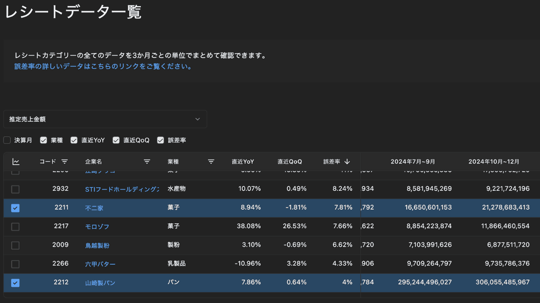Deselect the 山崎製パン row checkbox
Viewport: 540px width, 303px height.
click(x=15, y=283)
